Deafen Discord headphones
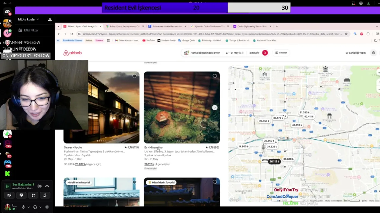This screenshot has height=213, width=380. click(35, 207)
